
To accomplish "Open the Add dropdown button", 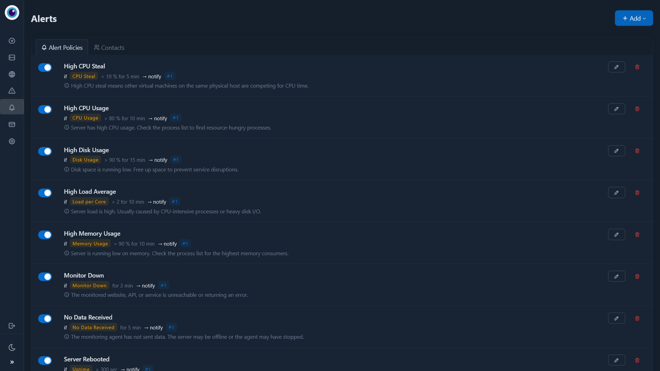I will click(x=634, y=18).
